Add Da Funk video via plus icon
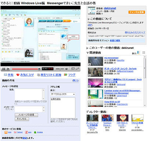 pos(90,75)
